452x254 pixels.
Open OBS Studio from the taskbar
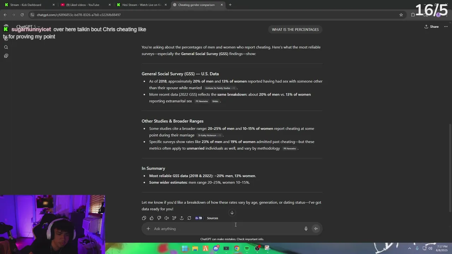[257, 248]
